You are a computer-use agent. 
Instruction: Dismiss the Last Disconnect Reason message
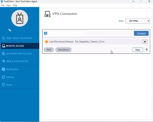[145, 42]
